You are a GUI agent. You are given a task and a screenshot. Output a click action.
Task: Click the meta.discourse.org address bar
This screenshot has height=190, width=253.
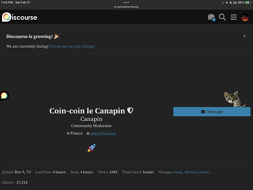coord(126,7)
